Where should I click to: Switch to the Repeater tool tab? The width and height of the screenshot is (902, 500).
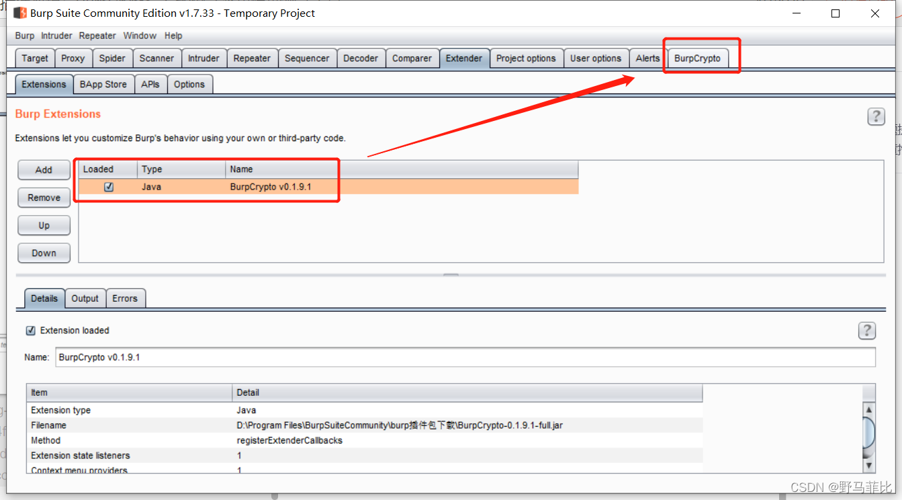tap(252, 58)
